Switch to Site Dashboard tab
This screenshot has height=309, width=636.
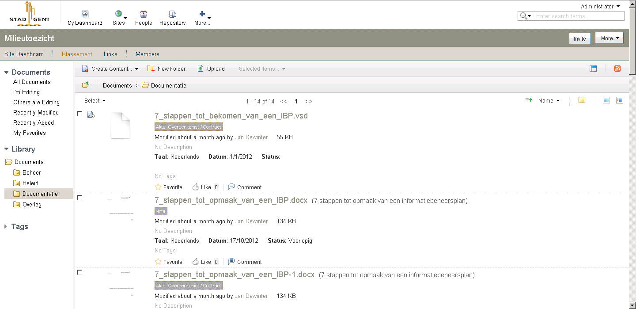[24, 54]
